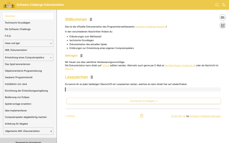Viewport: 229px width, 143px height.
Task: Click the Lesezeichen heading
Action: [x=76, y=77]
